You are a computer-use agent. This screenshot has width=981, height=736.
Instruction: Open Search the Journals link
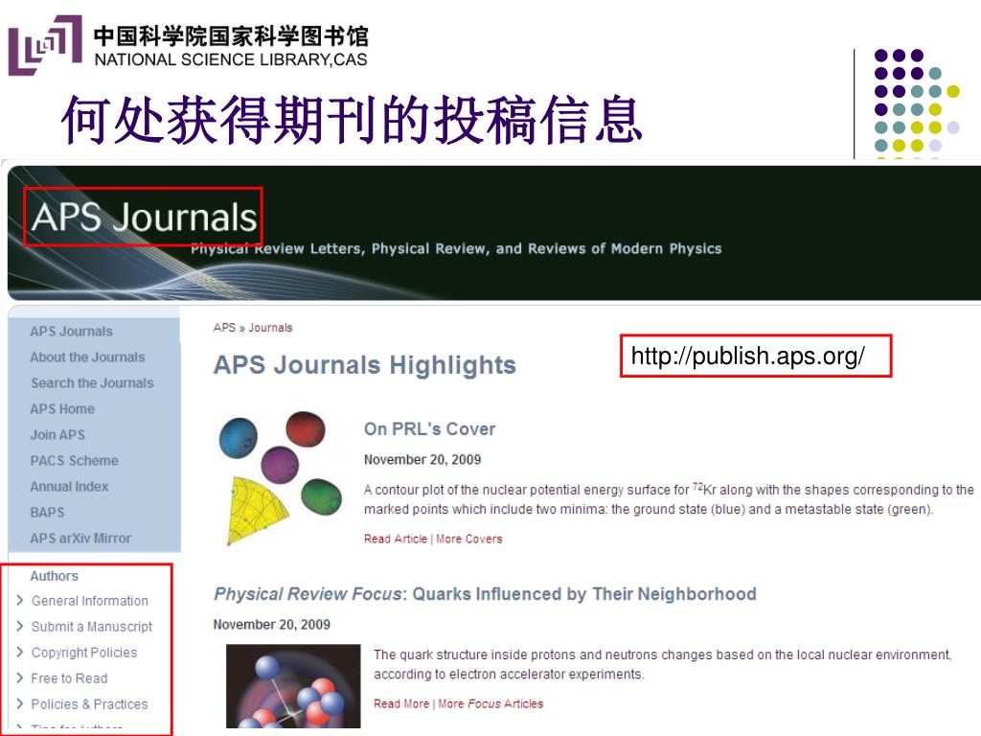(x=92, y=383)
